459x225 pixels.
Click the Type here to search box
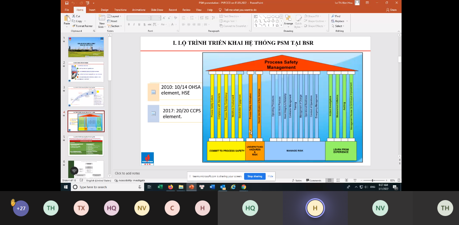click(x=107, y=187)
